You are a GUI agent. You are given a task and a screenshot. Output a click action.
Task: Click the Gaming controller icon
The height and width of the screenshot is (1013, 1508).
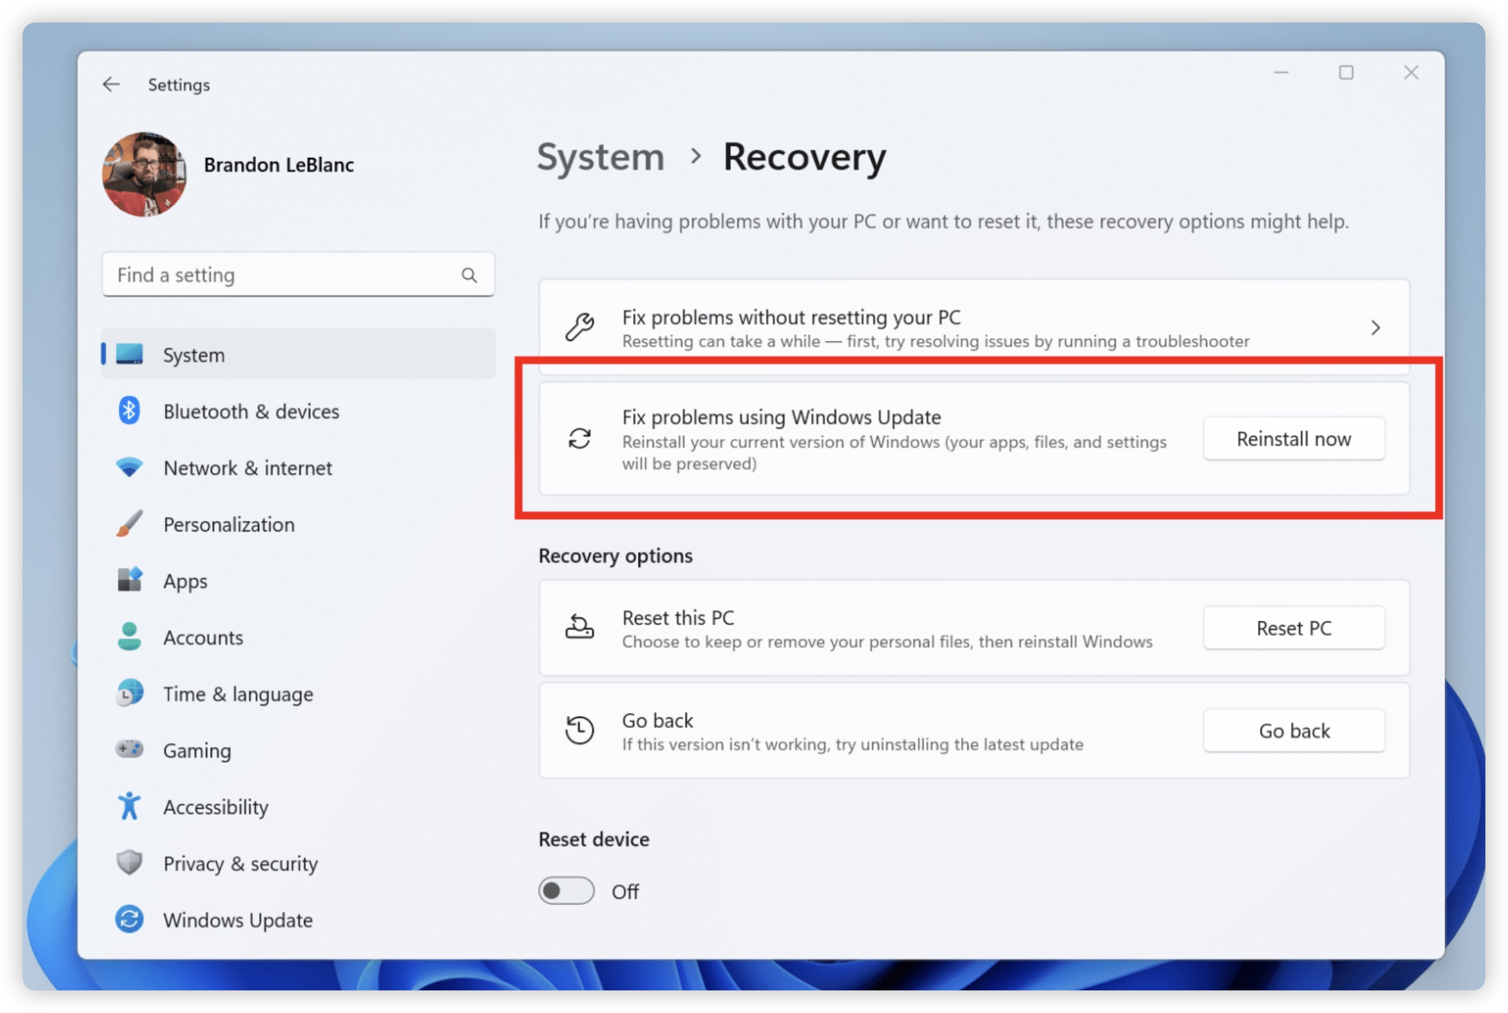129,750
